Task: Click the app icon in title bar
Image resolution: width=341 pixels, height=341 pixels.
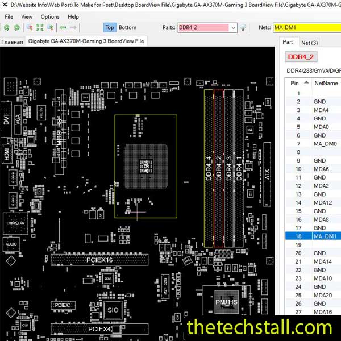Action: pyautogui.click(x=5, y=4)
